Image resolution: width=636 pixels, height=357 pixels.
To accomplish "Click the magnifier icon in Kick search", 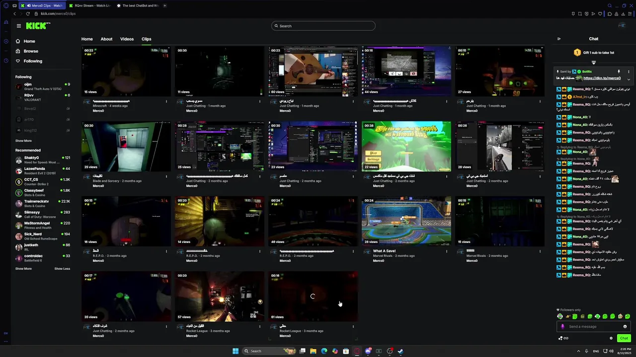I will (276, 26).
